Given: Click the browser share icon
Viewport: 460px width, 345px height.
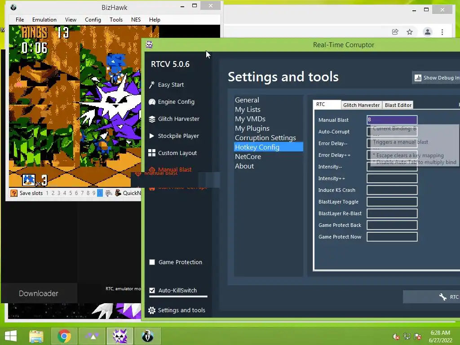Looking at the screenshot, I should click(395, 32).
